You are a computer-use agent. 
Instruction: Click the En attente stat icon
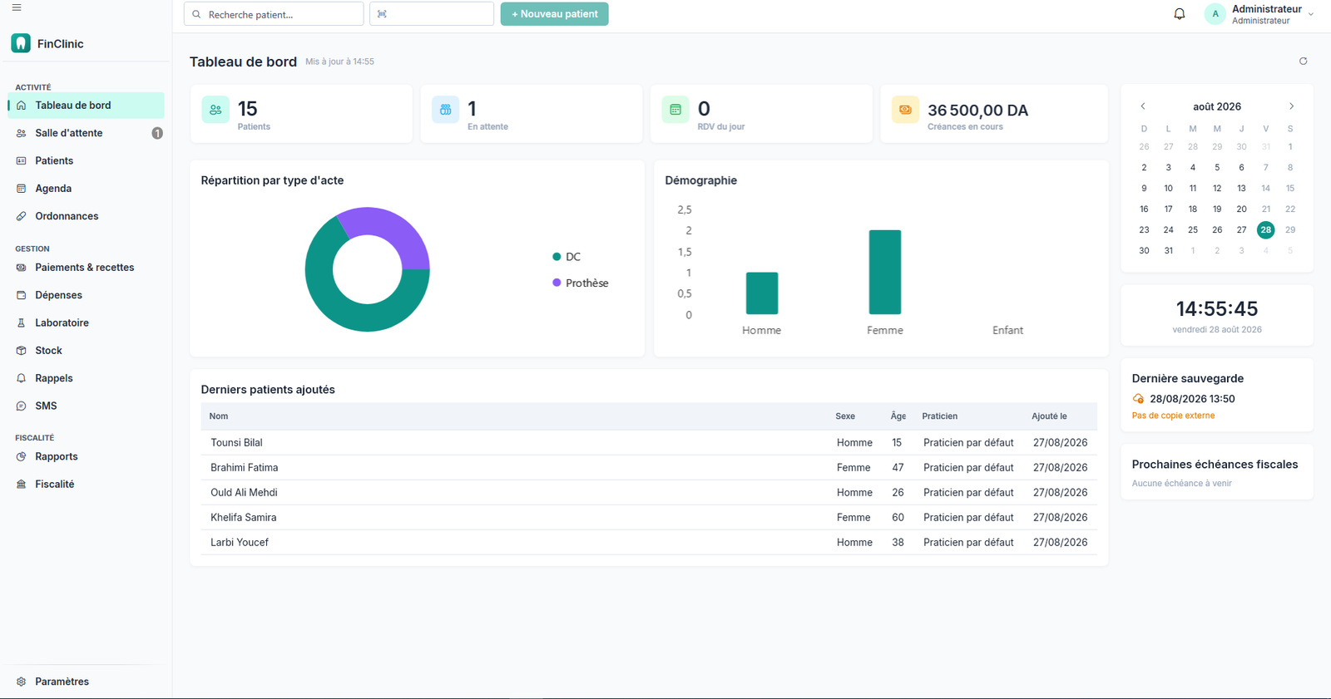point(445,110)
